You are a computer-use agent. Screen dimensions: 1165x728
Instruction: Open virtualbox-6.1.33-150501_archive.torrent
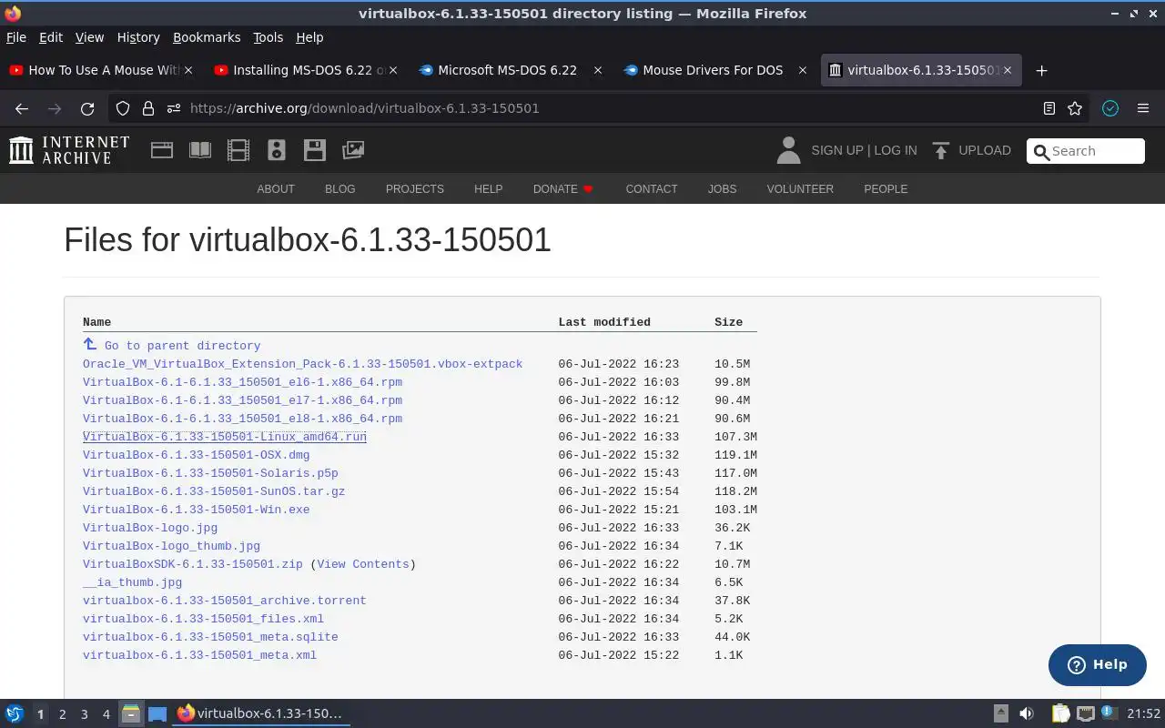pos(225,601)
